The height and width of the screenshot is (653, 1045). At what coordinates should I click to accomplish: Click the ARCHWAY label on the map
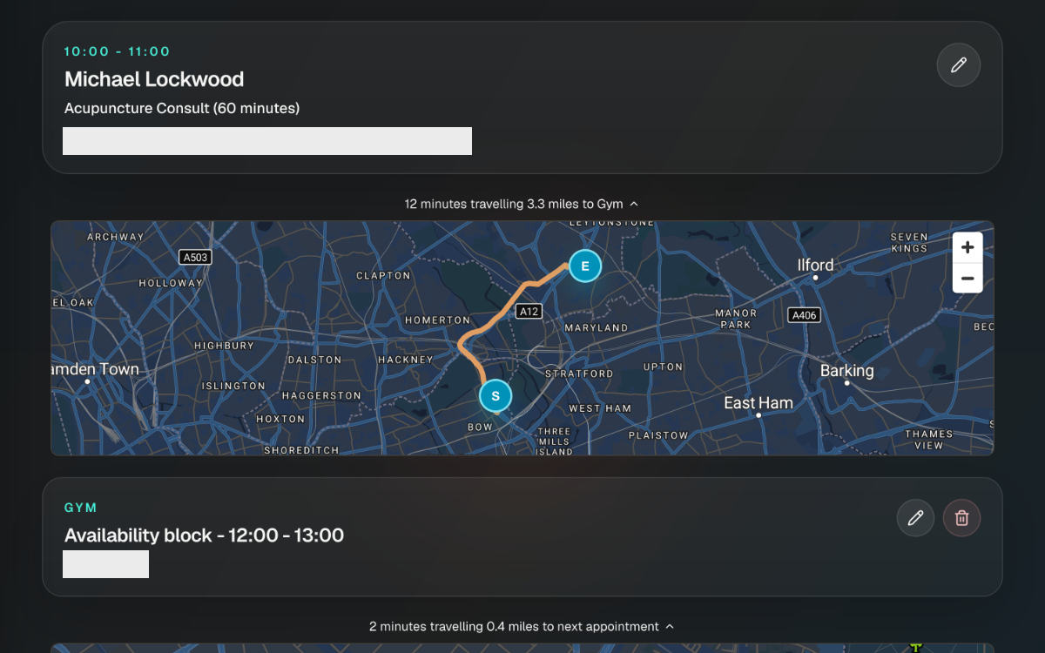pyautogui.click(x=116, y=237)
